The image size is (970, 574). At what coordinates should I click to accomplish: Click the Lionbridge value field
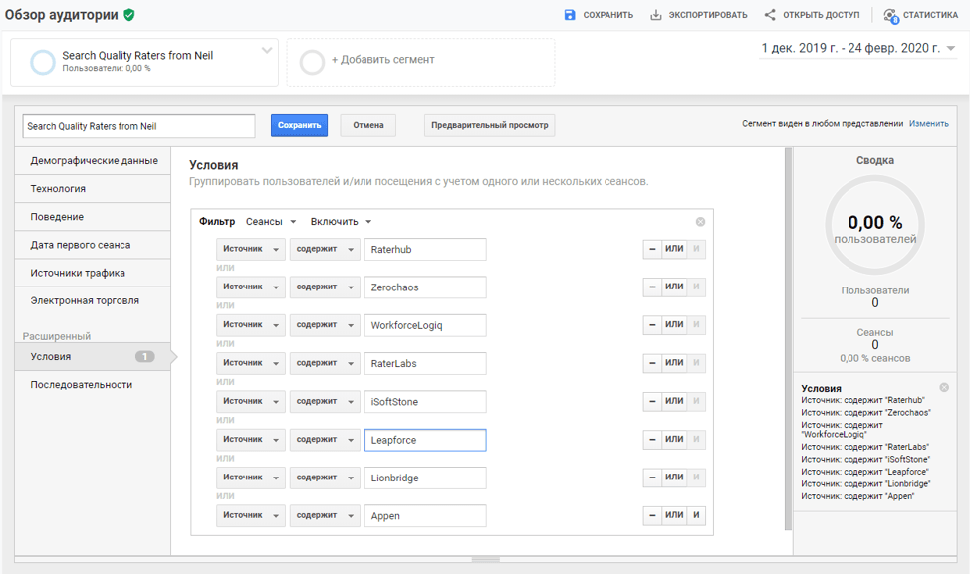point(425,478)
